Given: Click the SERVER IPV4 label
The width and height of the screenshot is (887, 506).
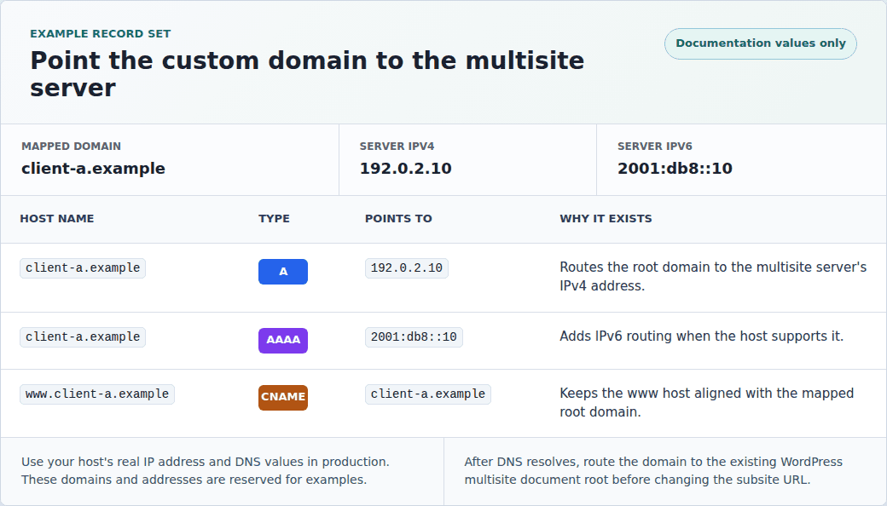Looking at the screenshot, I should pyautogui.click(x=397, y=147).
